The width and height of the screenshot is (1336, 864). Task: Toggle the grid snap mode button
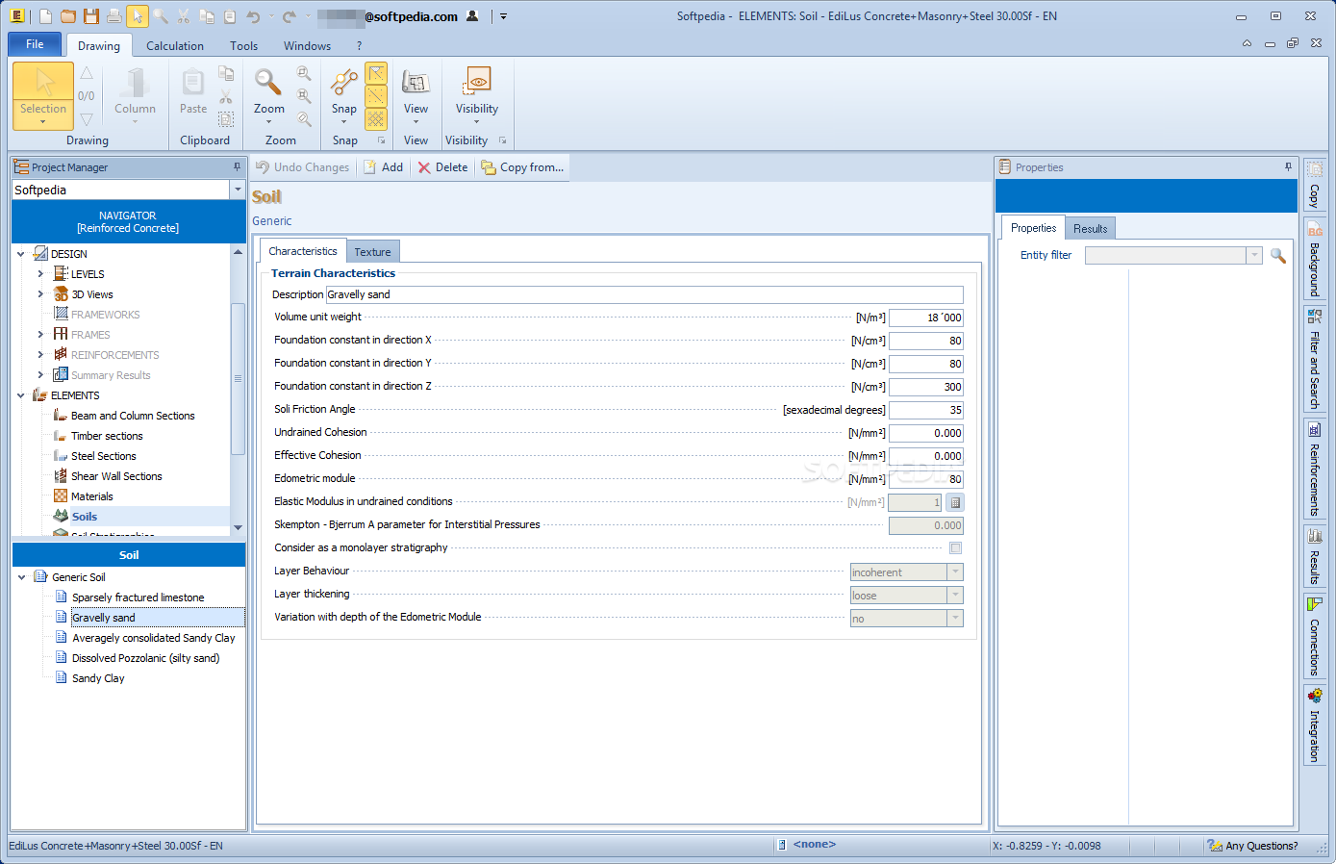pyautogui.click(x=376, y=119)
